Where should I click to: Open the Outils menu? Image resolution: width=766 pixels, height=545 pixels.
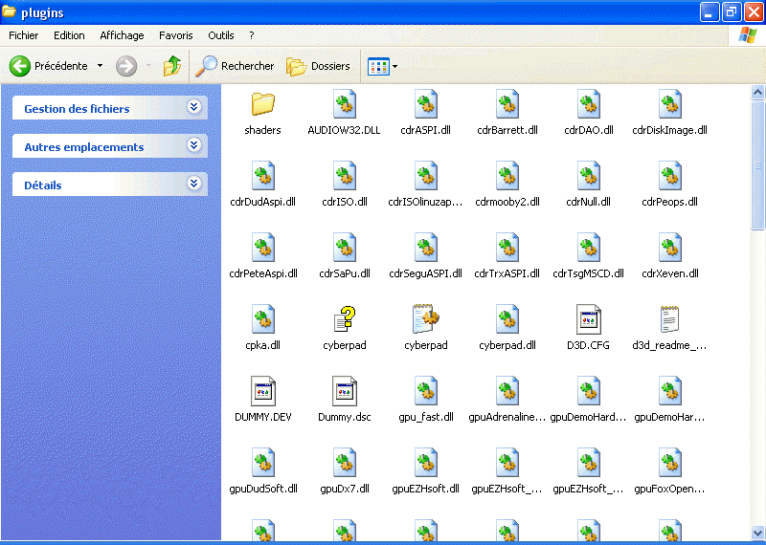(x=221, y=35)
